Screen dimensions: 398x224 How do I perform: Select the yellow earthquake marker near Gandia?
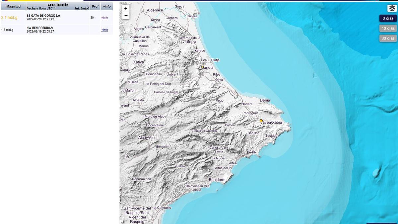pyautogui.click(x=203, y=67)
